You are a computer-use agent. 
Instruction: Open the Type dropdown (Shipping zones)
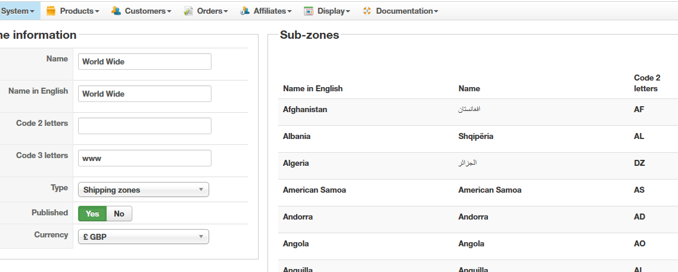tap(144, 190)
